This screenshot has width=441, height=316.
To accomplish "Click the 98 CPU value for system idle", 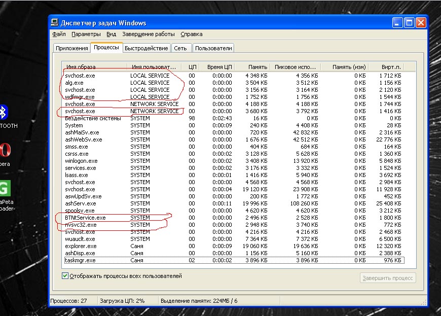I will tap(192, 118).
